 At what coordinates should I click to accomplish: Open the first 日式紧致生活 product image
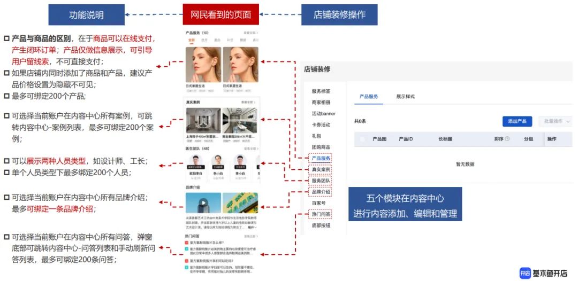click(x=203, y=65)
